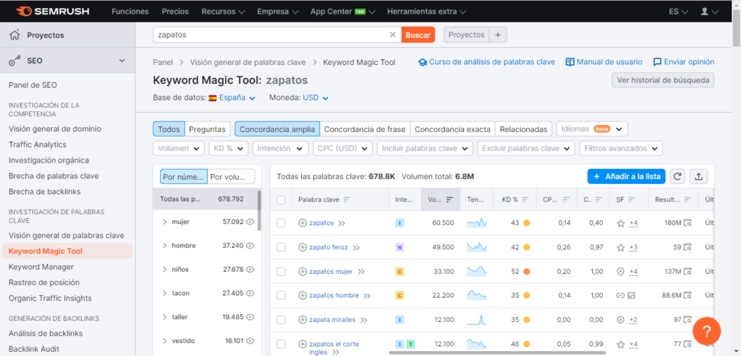741x356 pixels.
Task: Click double-arrow icon next to zapato feroz
Action: (x=356, y=248)
